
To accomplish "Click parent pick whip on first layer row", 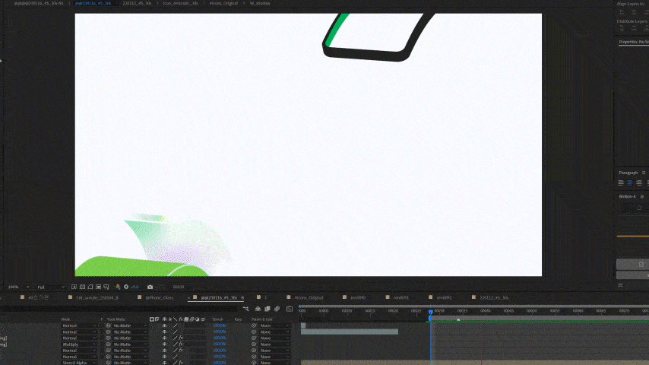I will click(254, 325).
